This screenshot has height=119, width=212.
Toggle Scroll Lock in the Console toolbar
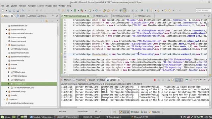[x=173, y=80]
